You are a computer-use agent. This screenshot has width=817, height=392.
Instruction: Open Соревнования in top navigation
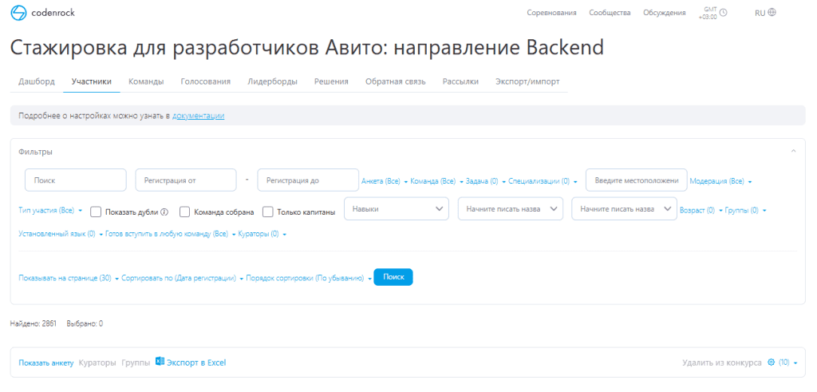[552, 13]
